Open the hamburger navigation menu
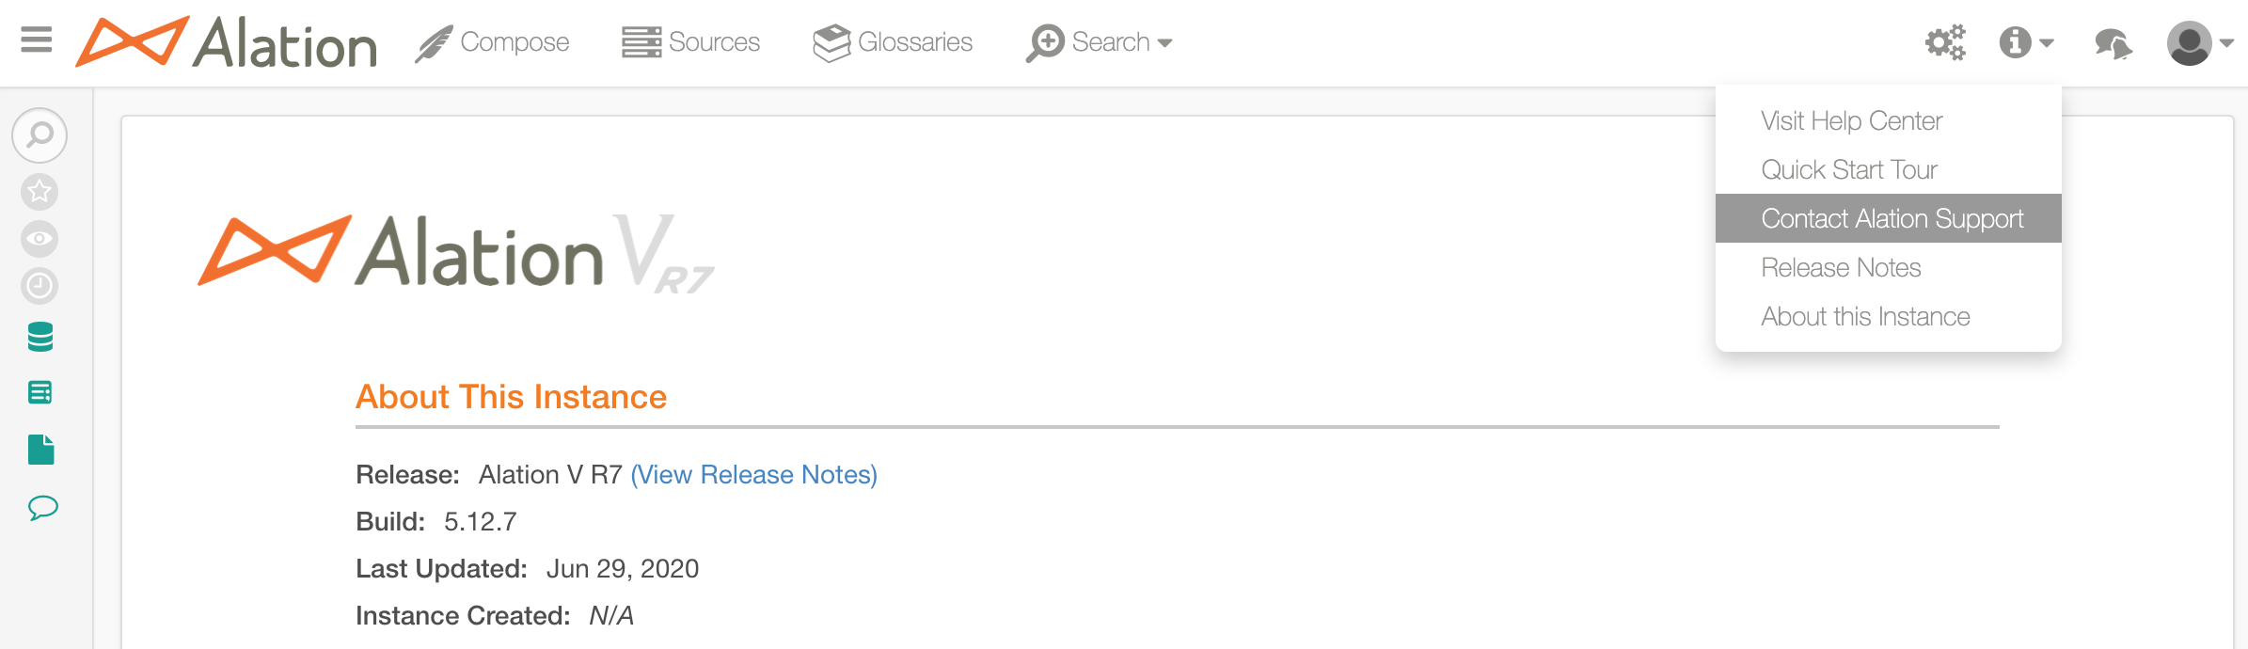This screenshot has height=649, width=2248. [36, 40]
